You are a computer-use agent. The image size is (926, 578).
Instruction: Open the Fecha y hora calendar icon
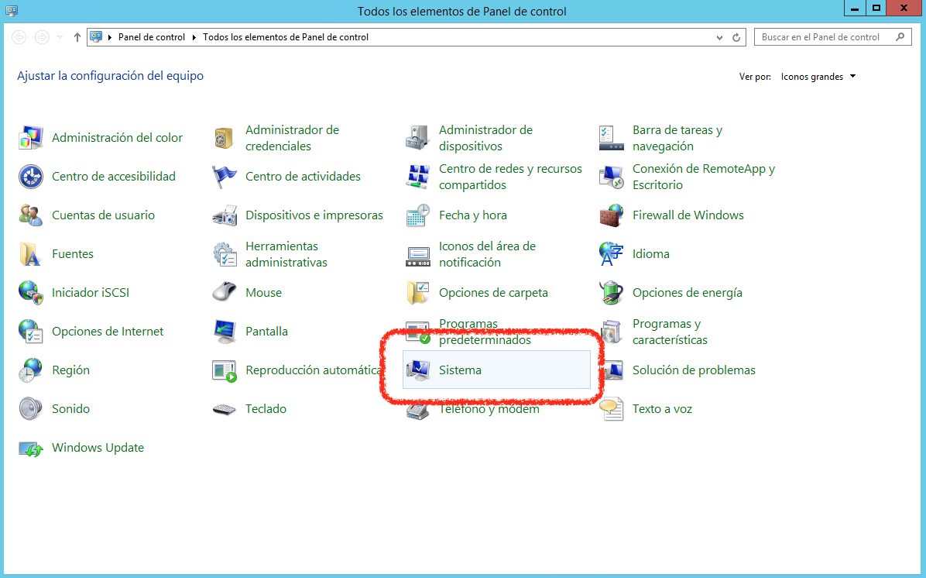click(417, 215)
